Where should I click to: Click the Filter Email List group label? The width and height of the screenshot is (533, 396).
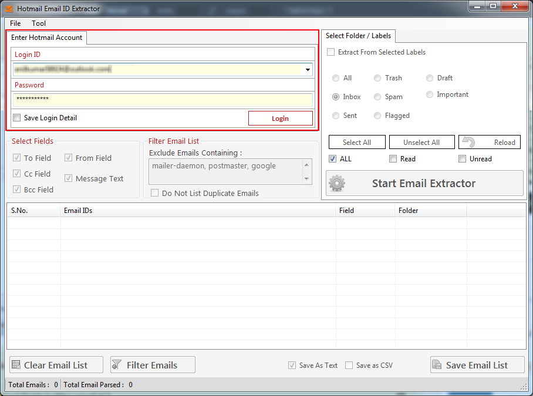174,141
